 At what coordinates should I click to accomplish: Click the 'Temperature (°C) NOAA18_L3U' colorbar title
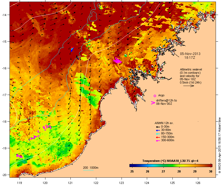[164, 161]
